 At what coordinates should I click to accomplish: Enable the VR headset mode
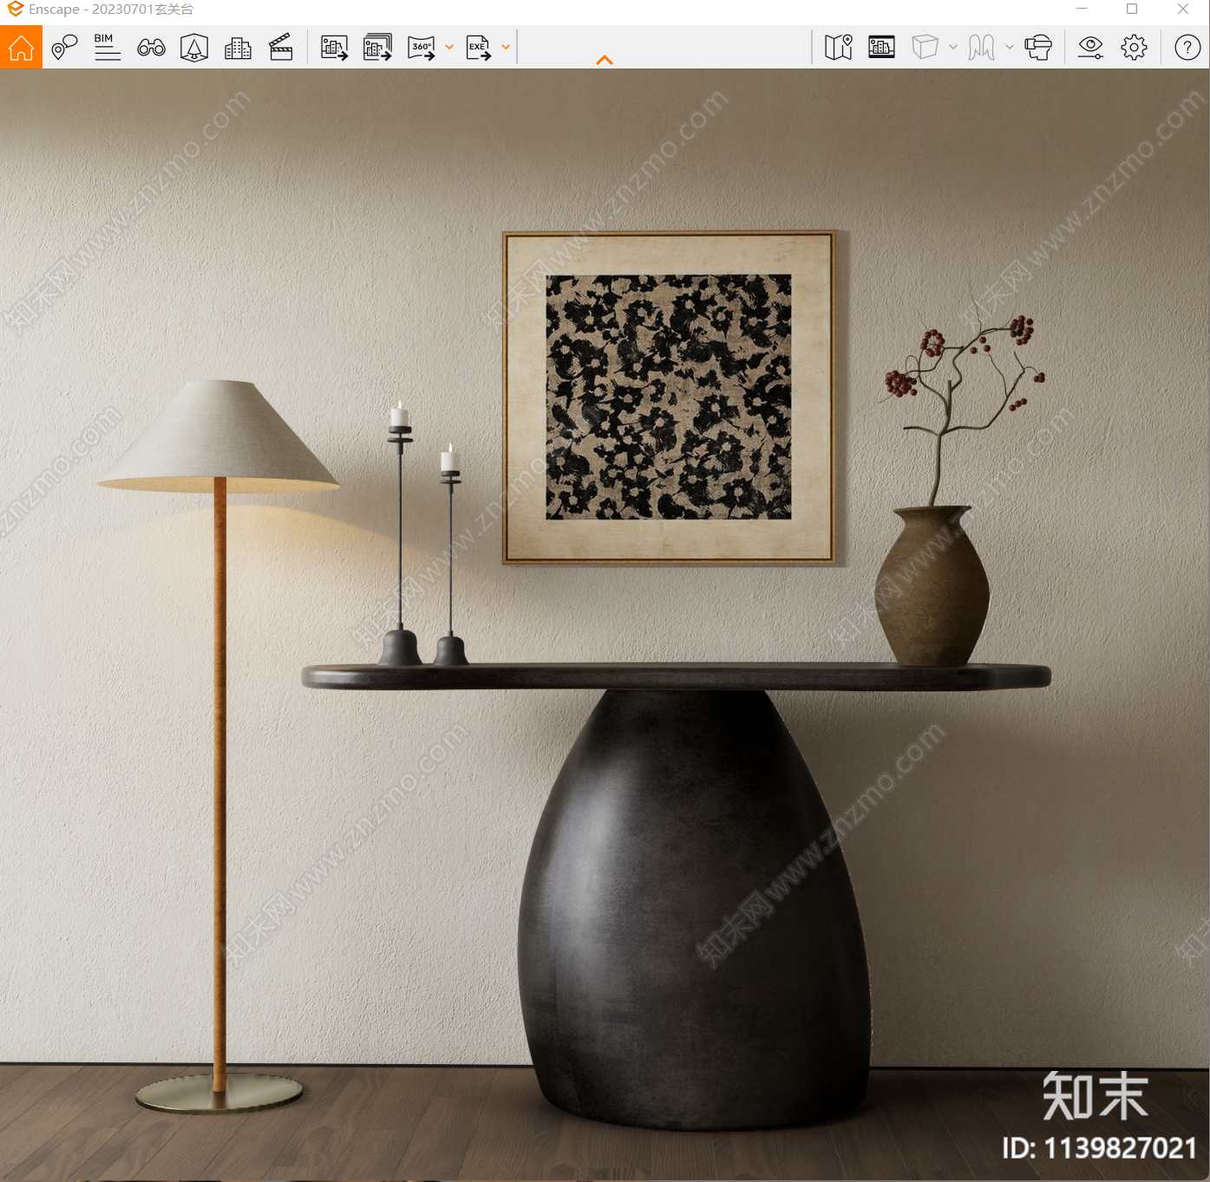1038,47
